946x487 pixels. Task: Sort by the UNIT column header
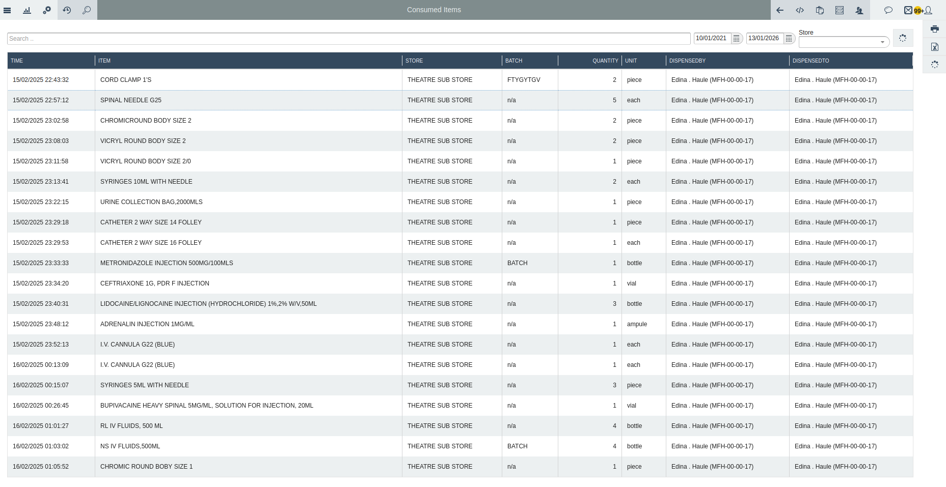[644, 61]
